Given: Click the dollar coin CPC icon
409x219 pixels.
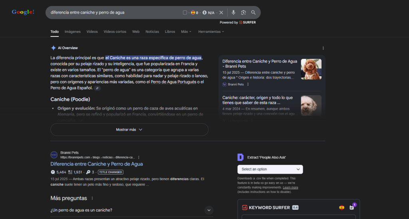Looking at the screenshot, I should click(204, 12).
